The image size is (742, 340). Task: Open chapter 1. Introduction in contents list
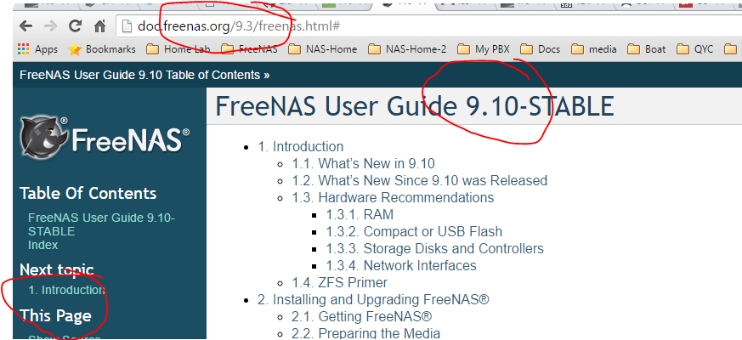[x=301, y=147]
